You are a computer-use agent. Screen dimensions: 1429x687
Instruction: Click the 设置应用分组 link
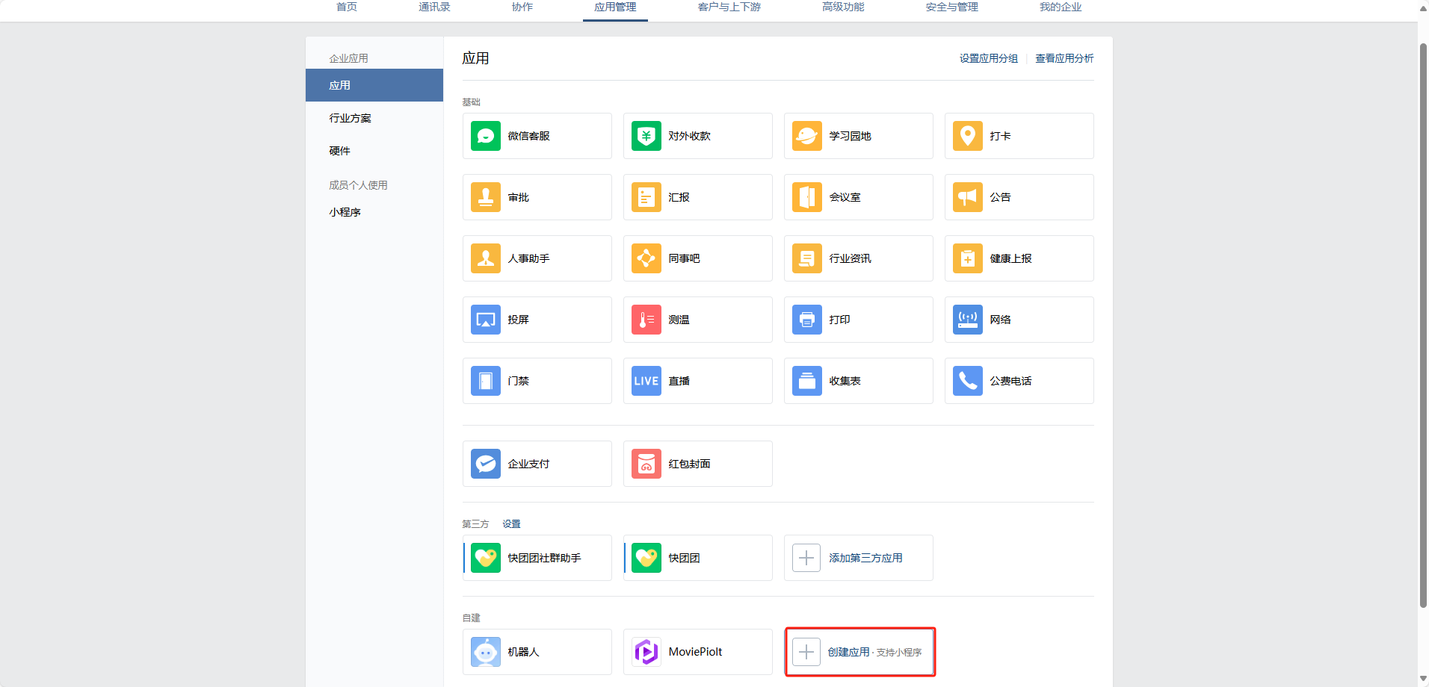pyautogui.click(x=988, y=58)
